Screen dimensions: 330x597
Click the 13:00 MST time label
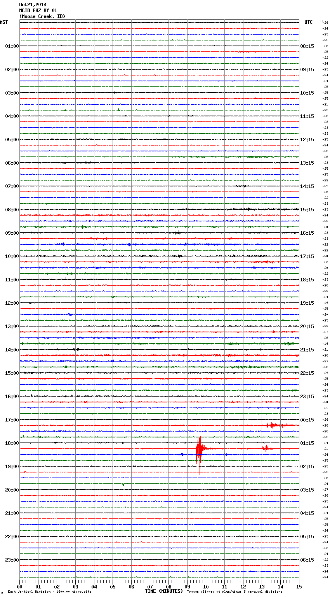[x=12, y=327]
